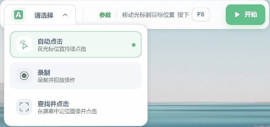Screen dimensions: 270x127
Task: Click the 自动点击 cursor icon
Action: click(x=24, y=45)
